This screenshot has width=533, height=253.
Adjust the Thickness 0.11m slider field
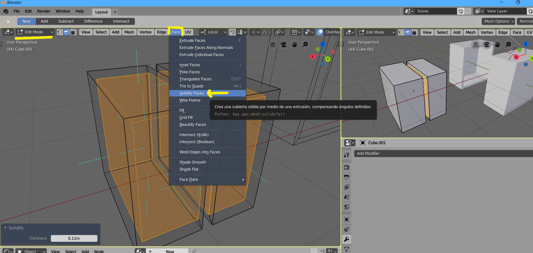coord(74,238)
